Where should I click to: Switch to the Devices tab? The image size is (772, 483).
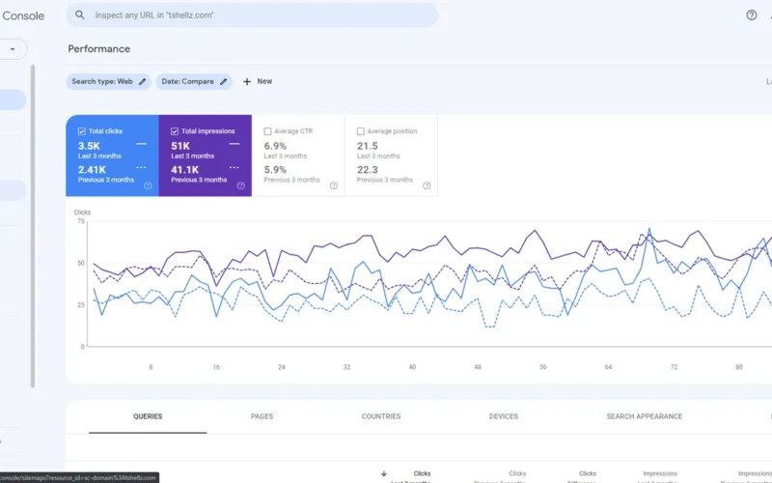tap(504, 416)
